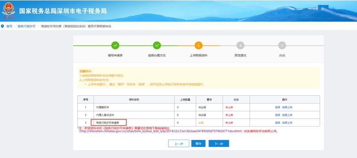Click 代理人身份证件 table cell
Image resolution: width=357 pixels, height=158 pixels.
134,115
